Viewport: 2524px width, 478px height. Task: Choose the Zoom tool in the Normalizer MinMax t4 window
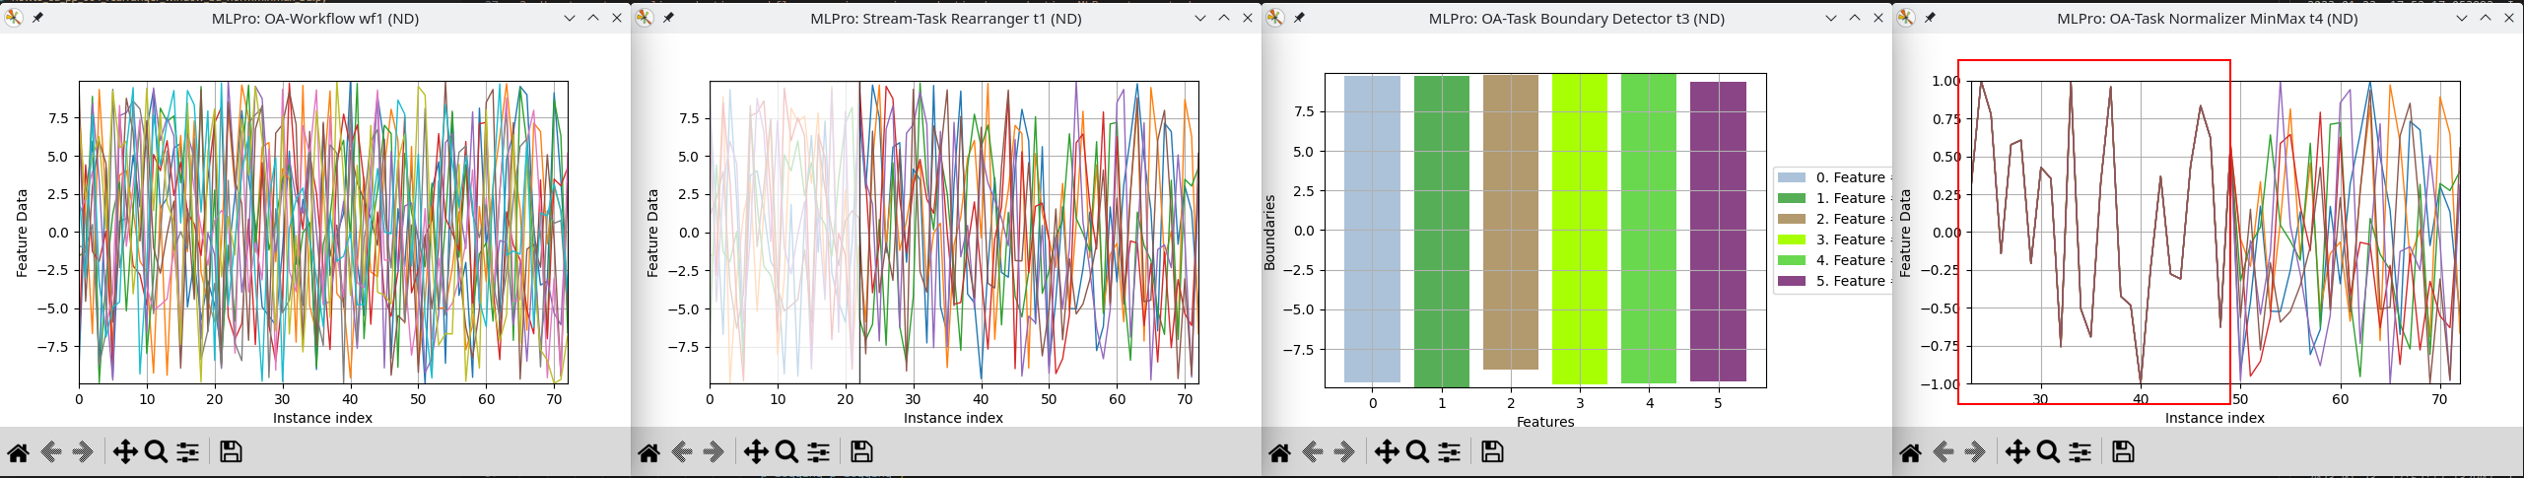pyautogui.click(x=2048, y=452)
